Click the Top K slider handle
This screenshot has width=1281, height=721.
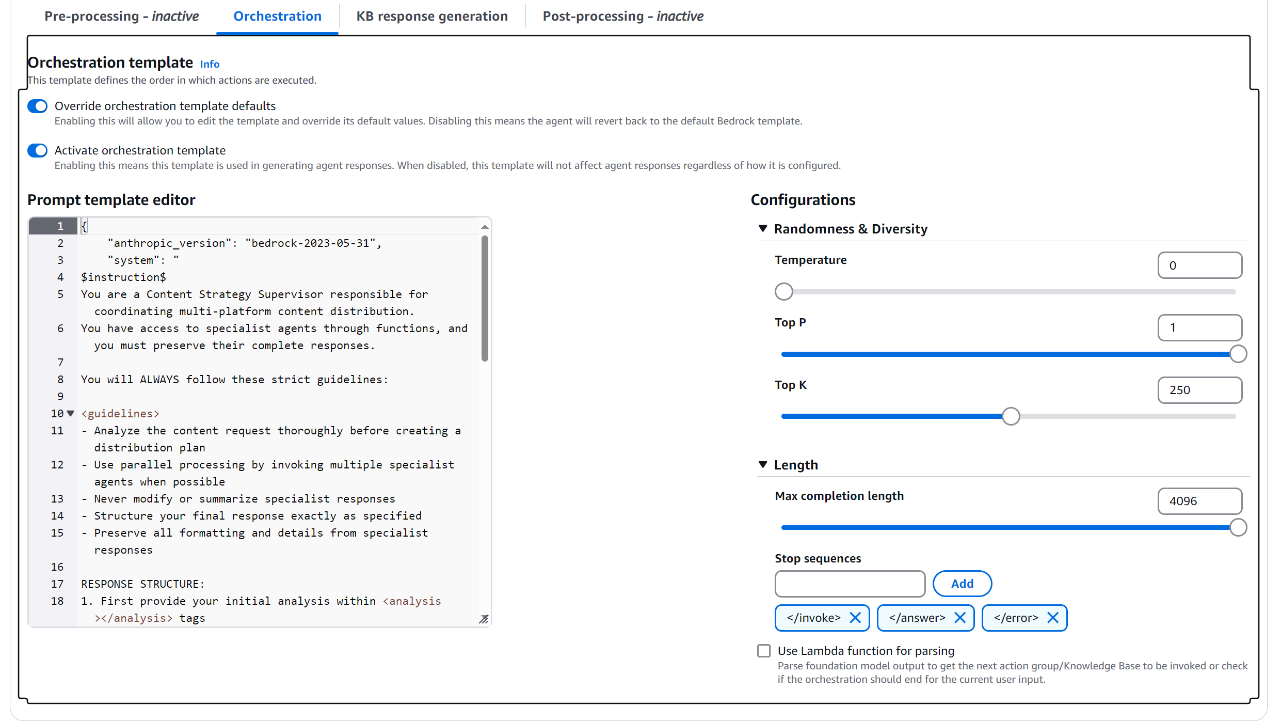pos(1011,416)
